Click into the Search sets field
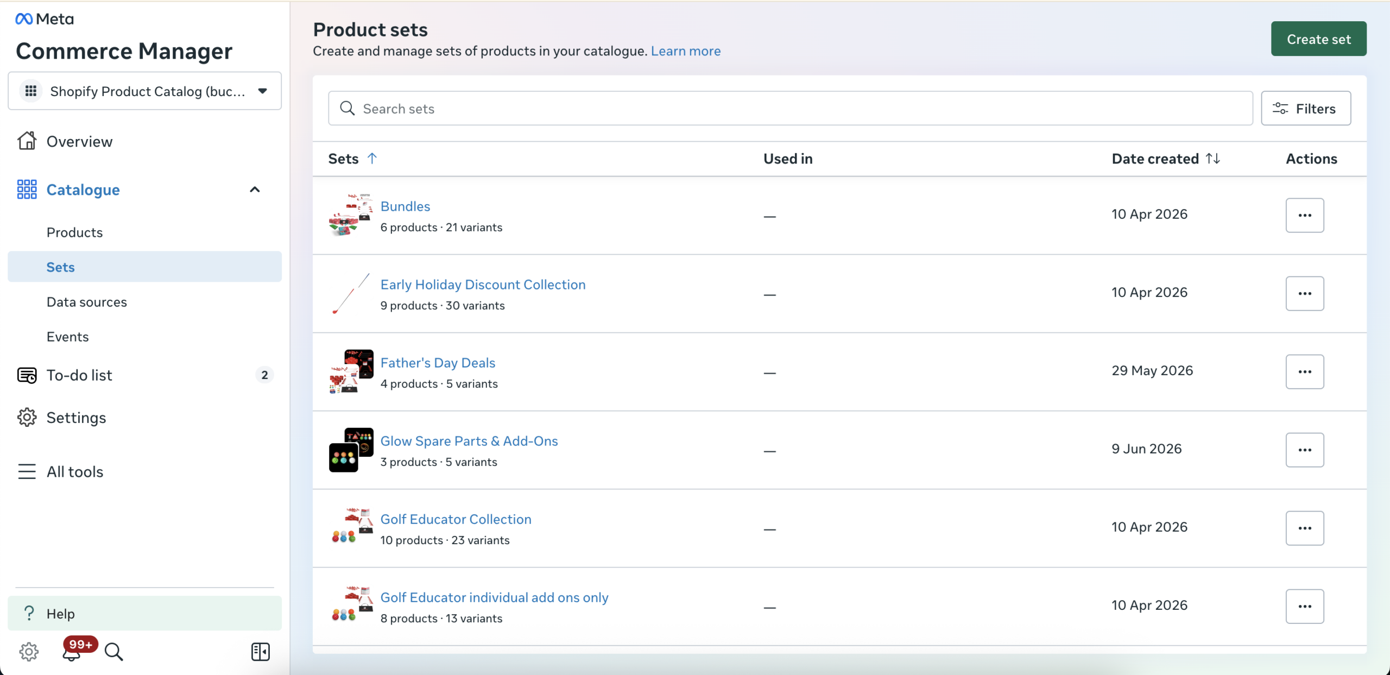Screen dimensions: 1390x675 pos(790,109)
